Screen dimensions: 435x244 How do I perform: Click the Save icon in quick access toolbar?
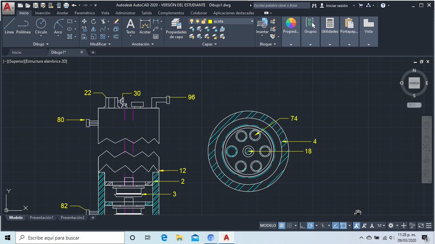click(36, 5)
